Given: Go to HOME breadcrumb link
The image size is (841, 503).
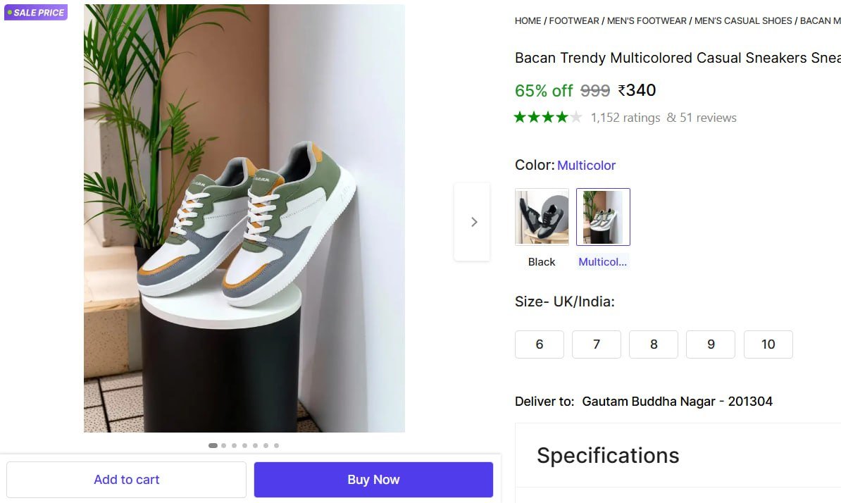Looking at the screenshot, I should click(528, 21).
